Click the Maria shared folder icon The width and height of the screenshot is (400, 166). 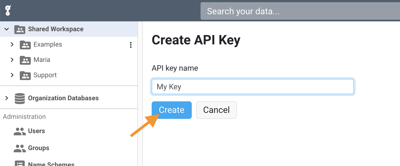pyautogui.click(x=25, y=60)
